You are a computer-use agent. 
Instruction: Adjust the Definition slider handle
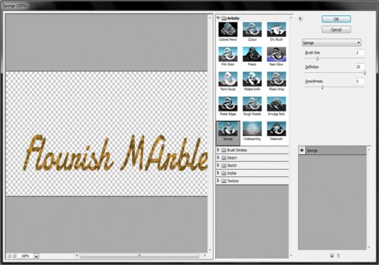point(364,73)
